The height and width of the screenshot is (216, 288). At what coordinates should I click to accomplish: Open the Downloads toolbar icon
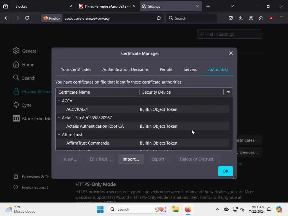(241, 18)
